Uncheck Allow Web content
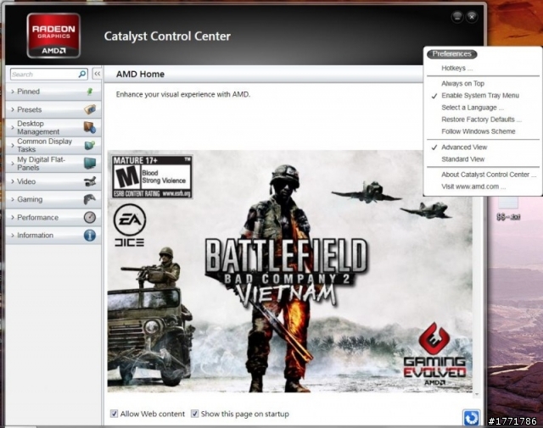The image size is (543, 428). pyautogui.click(x=114, y=414)
